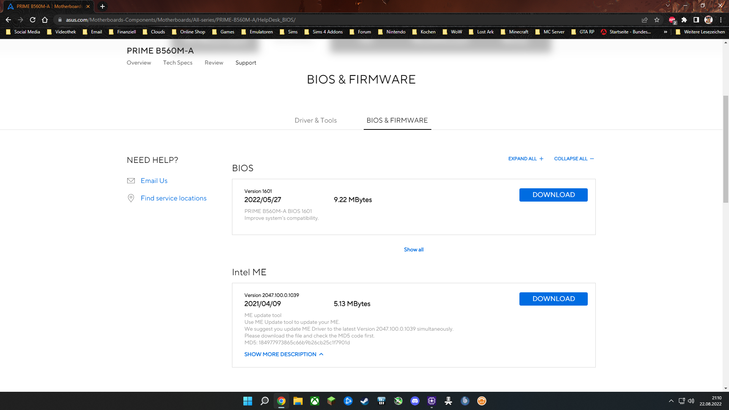Click the browser reload icon
Image resolution: width=729 pixels, height=410 pixels.
pyautogui.click(x=33, y=20)
